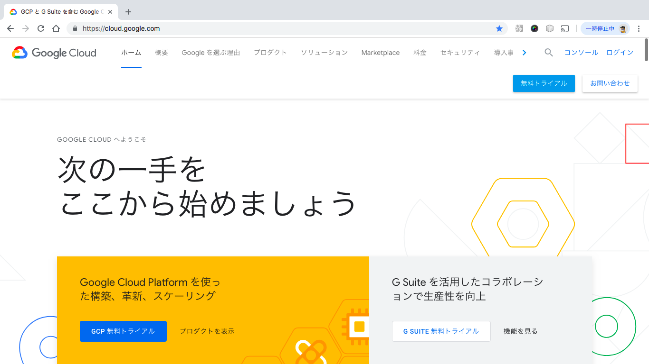Expand hidden navigation items with the chevron
649x364 pixels.
point(524,53)
